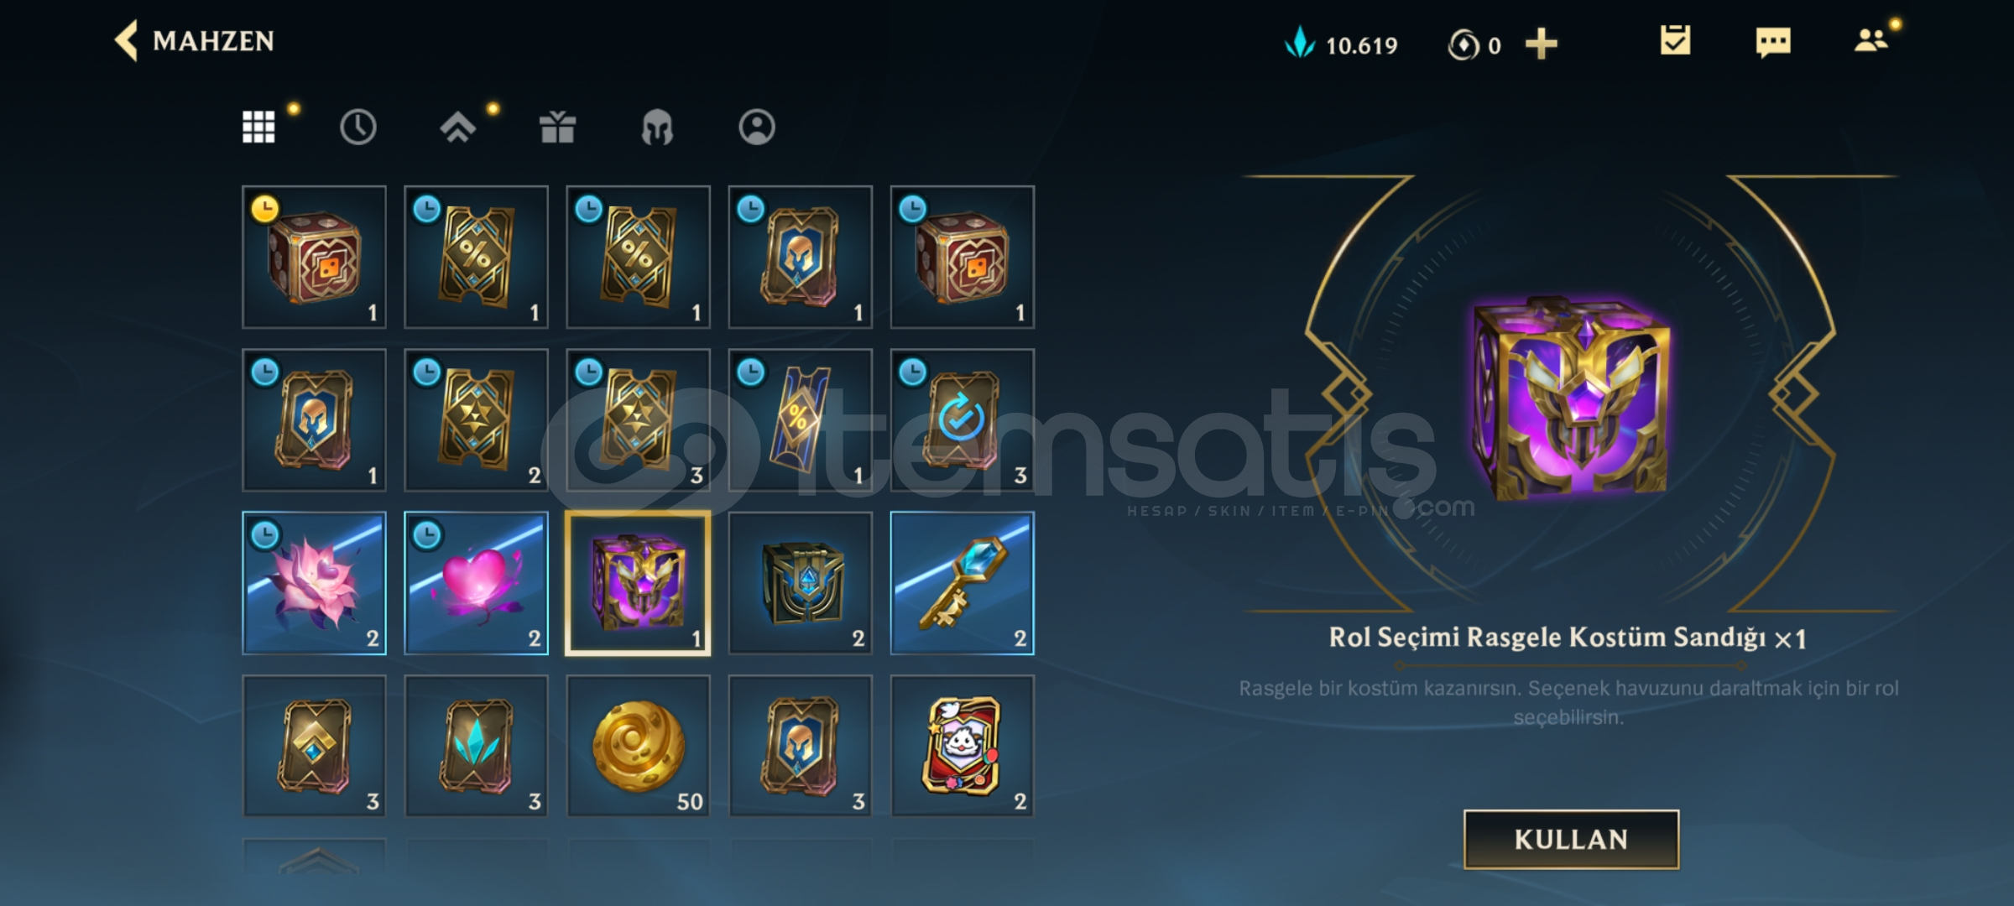The image size is (2014, 906).
Task: Select the profile avatar tab
Action: [x=757, y=128]
